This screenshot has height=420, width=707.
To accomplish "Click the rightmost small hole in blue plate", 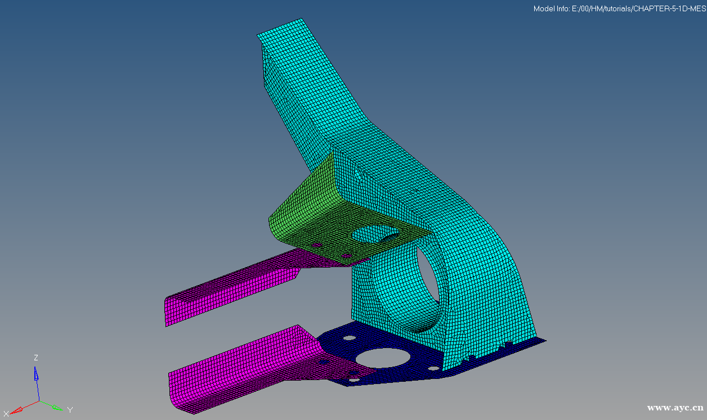I will tap(433, 368).
